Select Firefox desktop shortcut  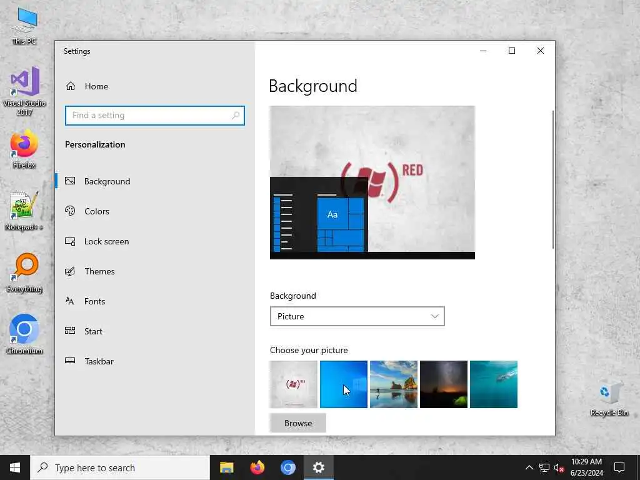coord(24,149)
